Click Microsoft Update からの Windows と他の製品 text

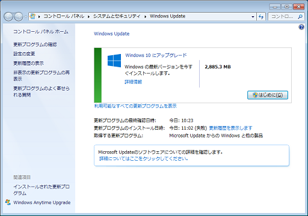(216, 136)
